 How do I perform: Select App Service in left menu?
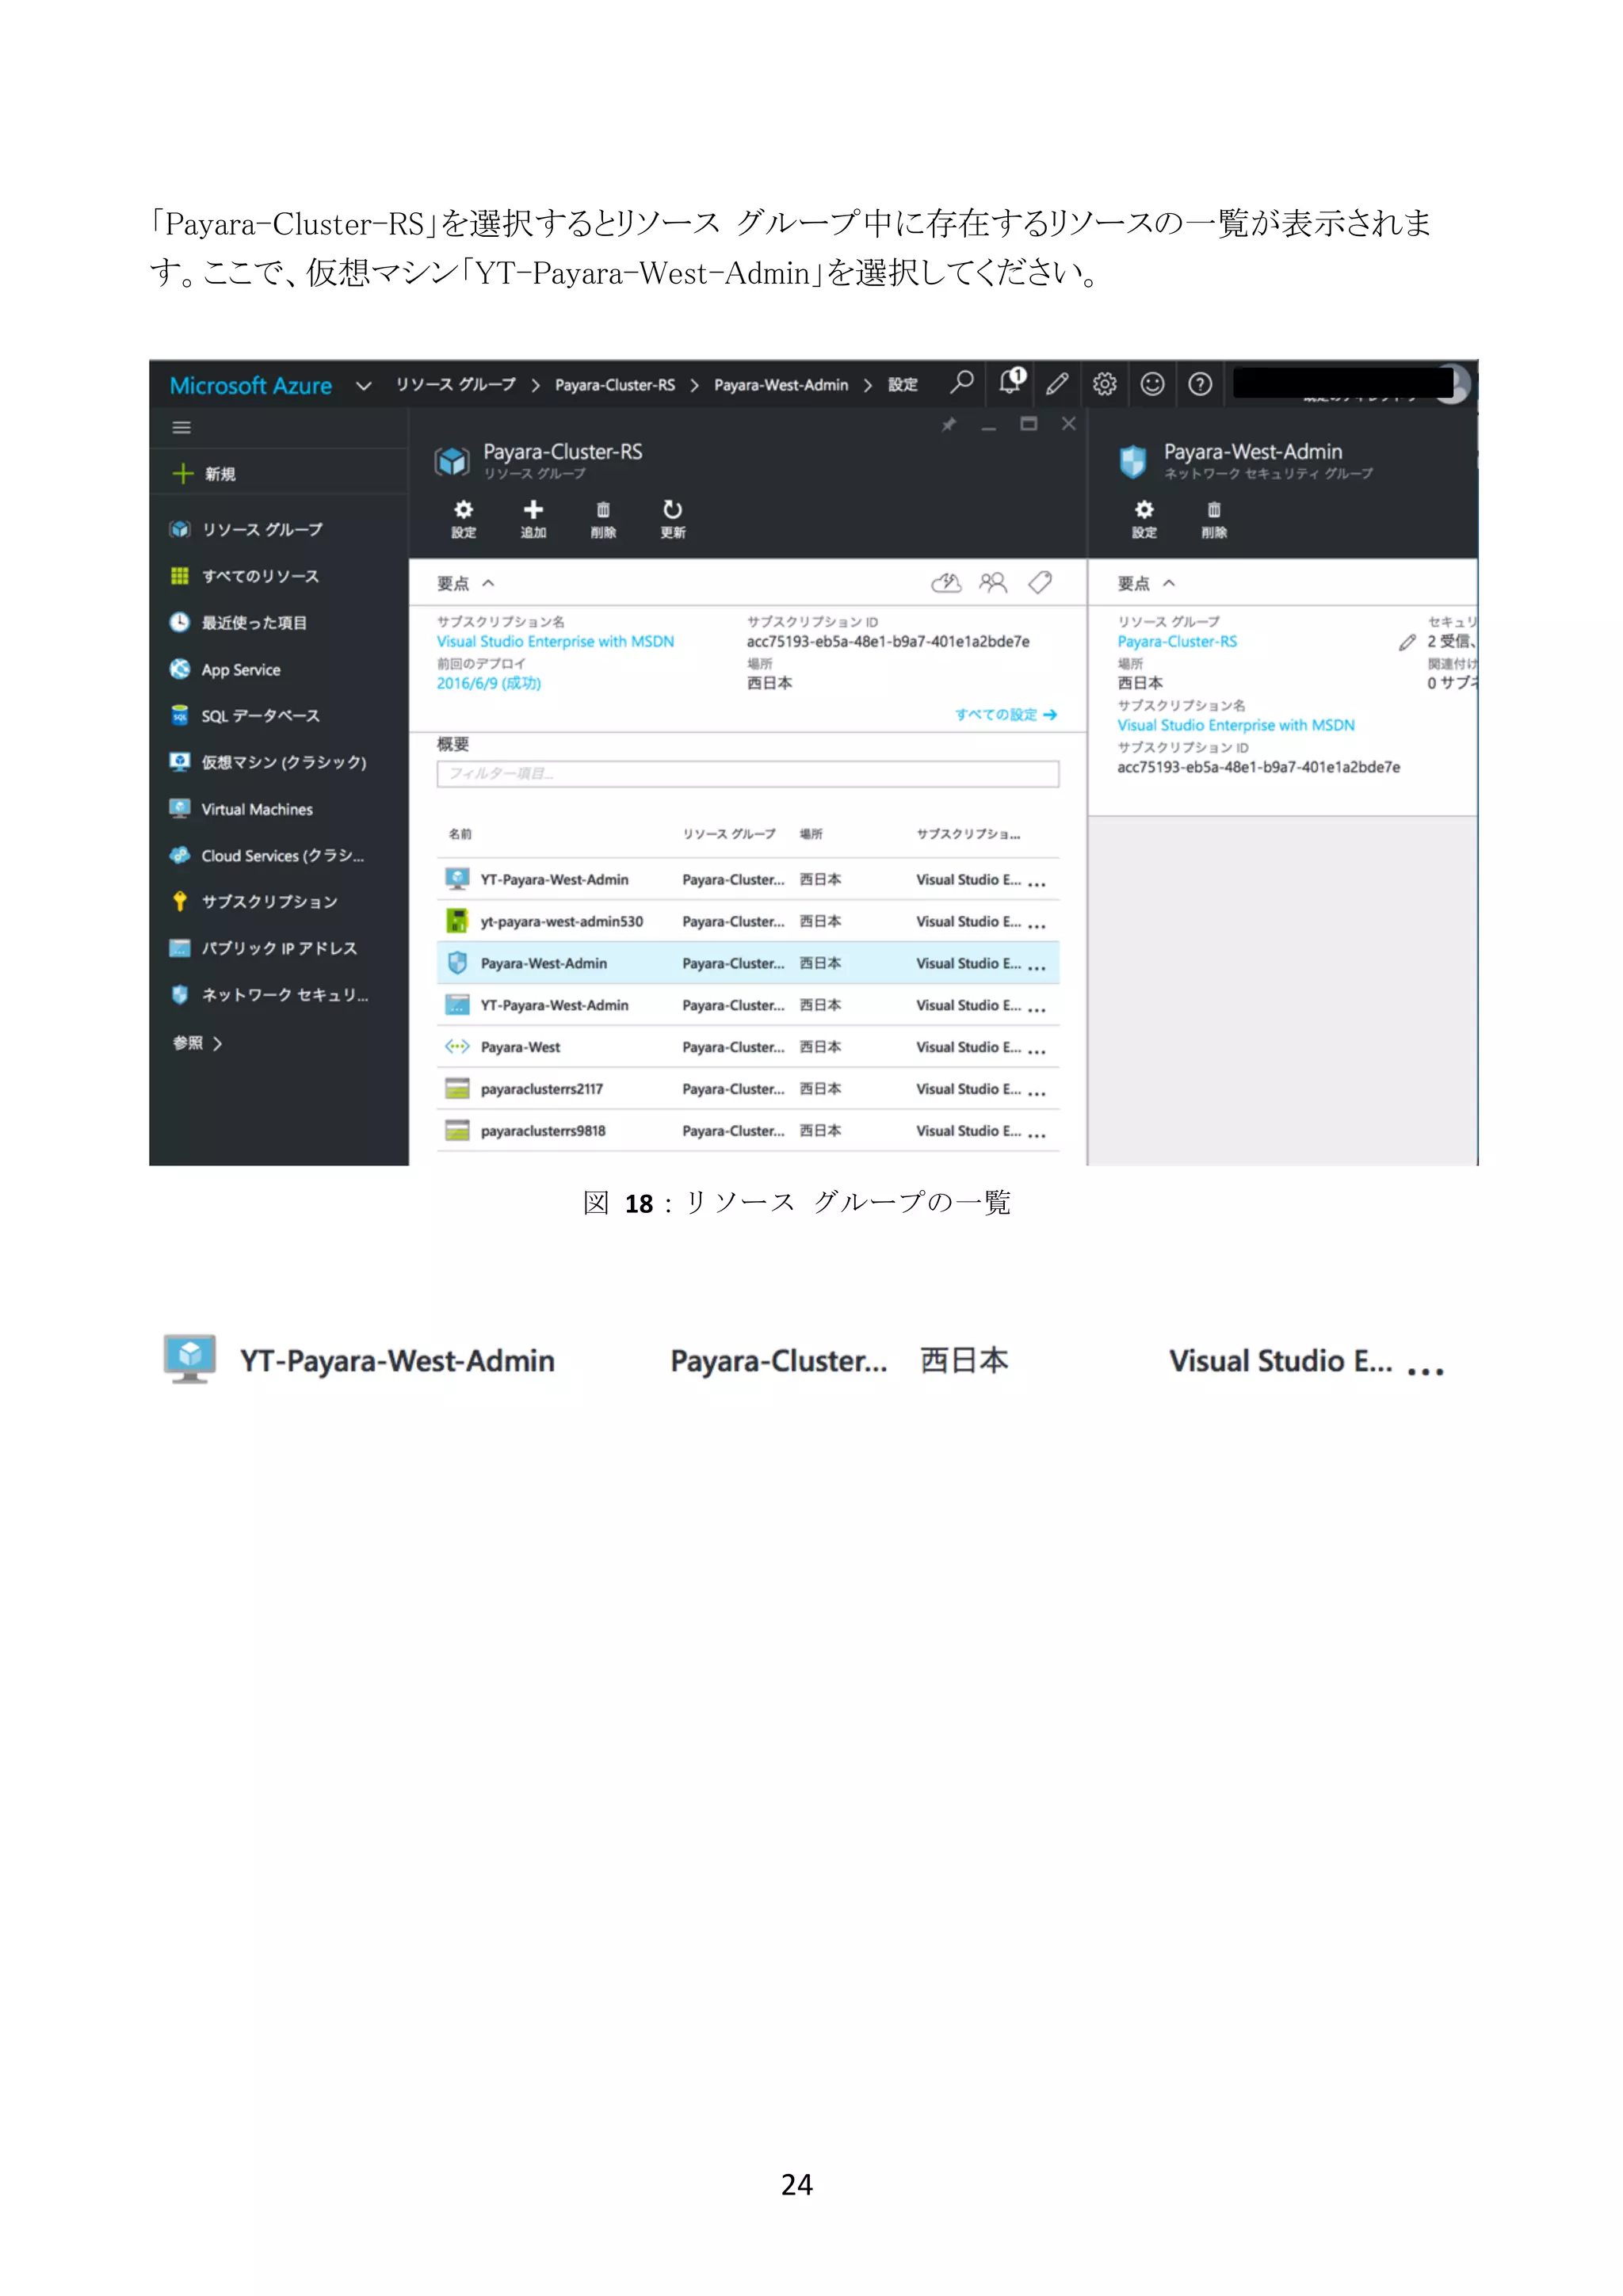coord(240,670)
